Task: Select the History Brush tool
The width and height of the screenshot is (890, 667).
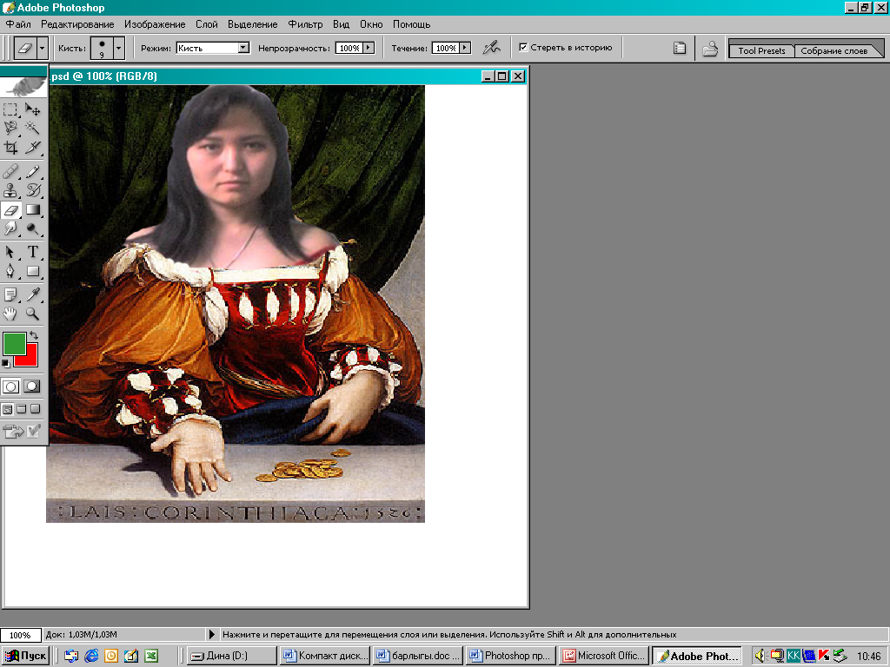Action: pos(33,190)
